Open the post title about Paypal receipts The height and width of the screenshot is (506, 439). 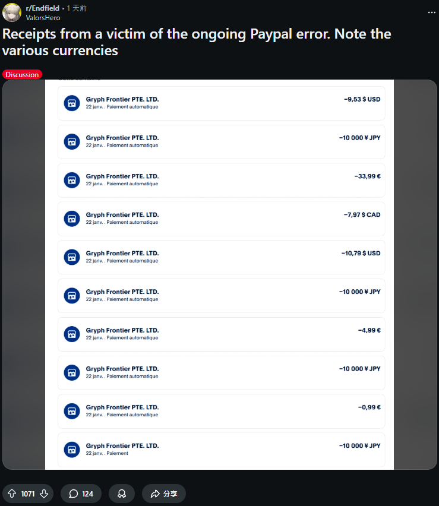pos(197,42)
